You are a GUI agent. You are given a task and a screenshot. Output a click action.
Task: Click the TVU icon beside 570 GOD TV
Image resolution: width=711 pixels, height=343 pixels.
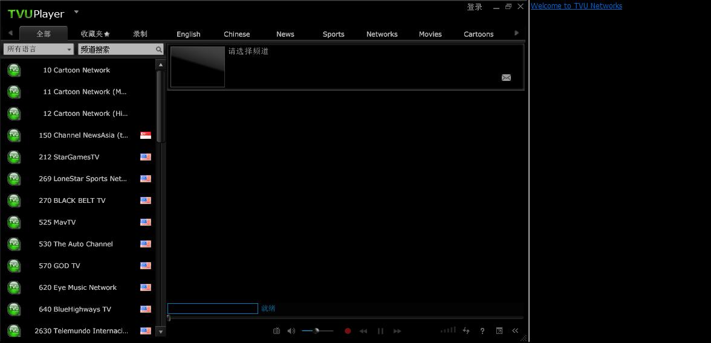pos(14,266)
